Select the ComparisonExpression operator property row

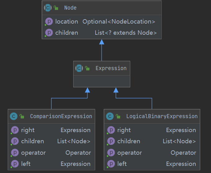point(52,153)
